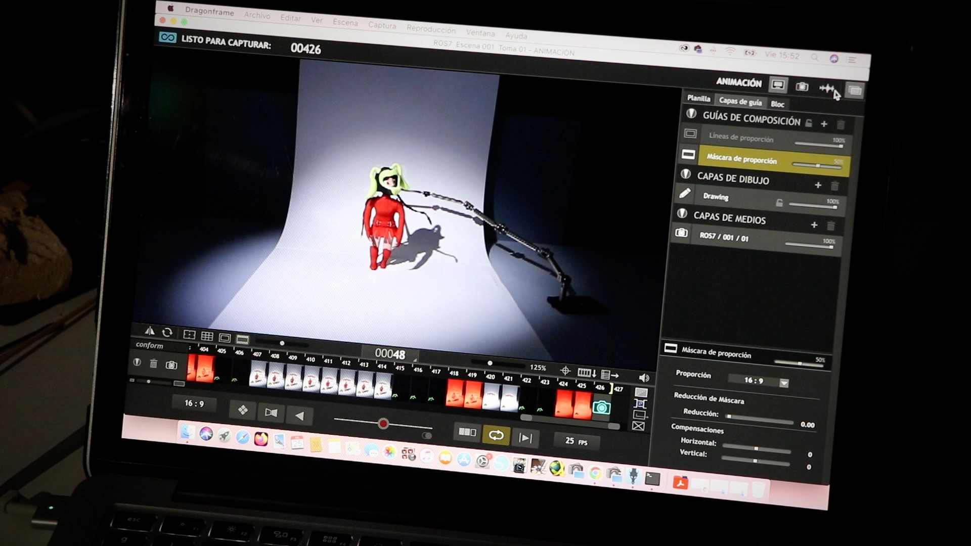Select the red frame 418 thumbnail
The height and width of the screenshot is (546, 971).
(x=455, y=393)
